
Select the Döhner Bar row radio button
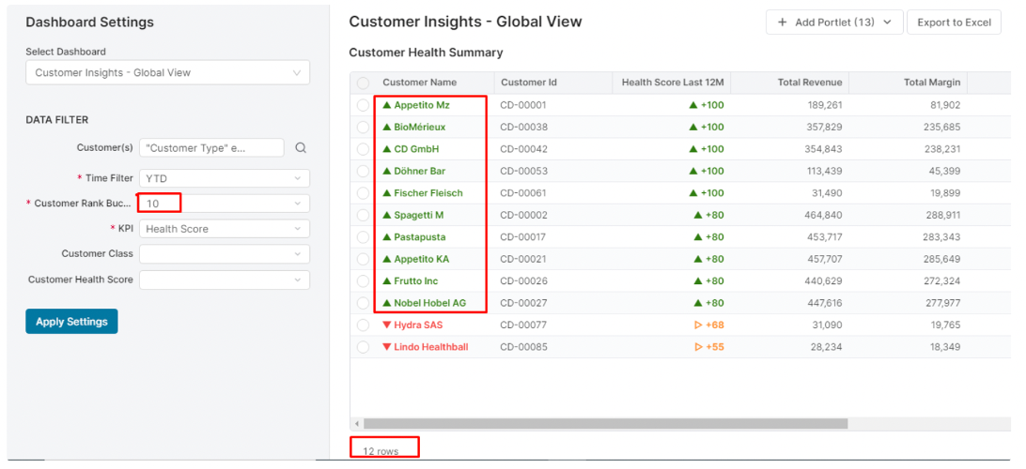(x=364, y=171)
